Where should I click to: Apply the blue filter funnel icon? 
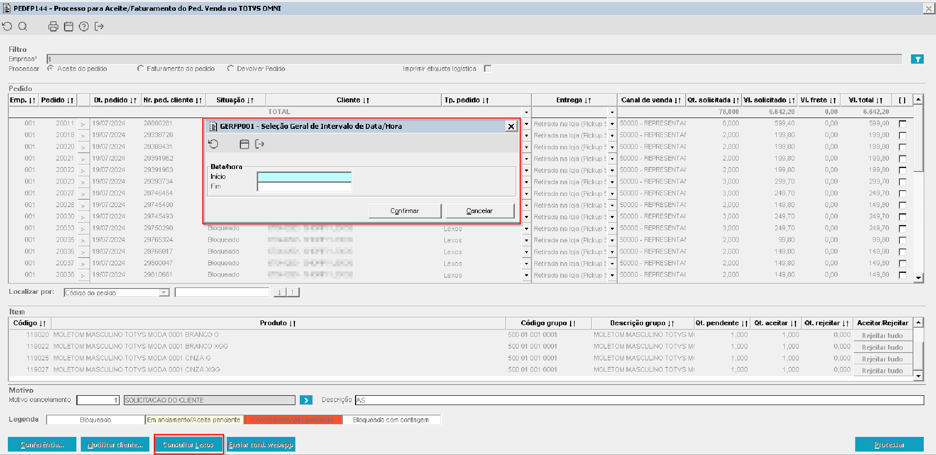pos(917,59)
